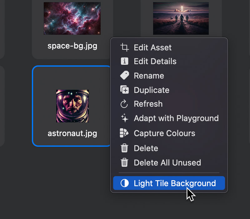Select the space nebula thumbnail image
Image resolution: width=250 pixels, height=219 pixels.
pyautogui.click(x=72, y=18)
